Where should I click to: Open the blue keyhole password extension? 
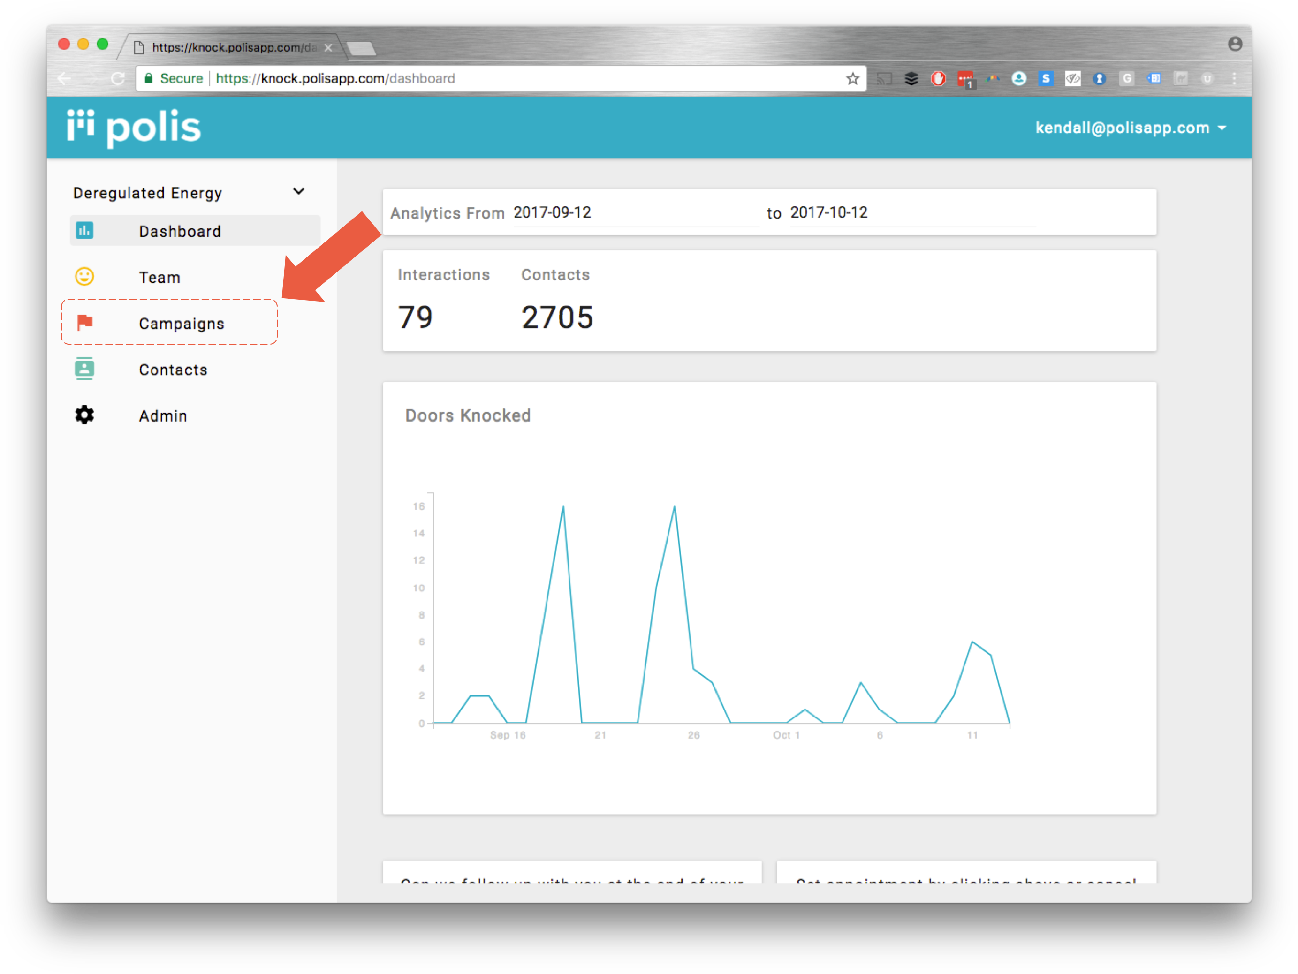pyautogui.click(x=1100, y=79)
